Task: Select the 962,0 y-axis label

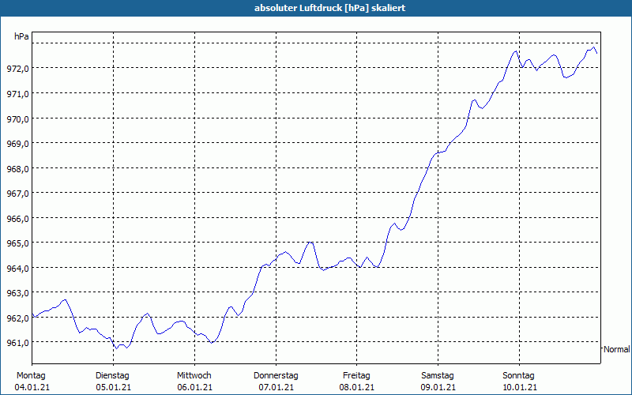Action: pos(17,318)
